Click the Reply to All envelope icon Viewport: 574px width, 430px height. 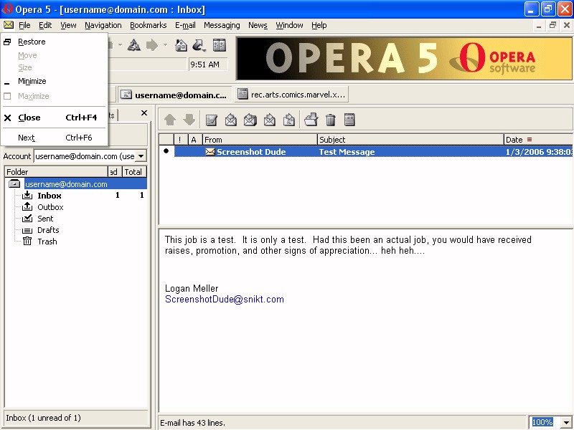point(250,120)
